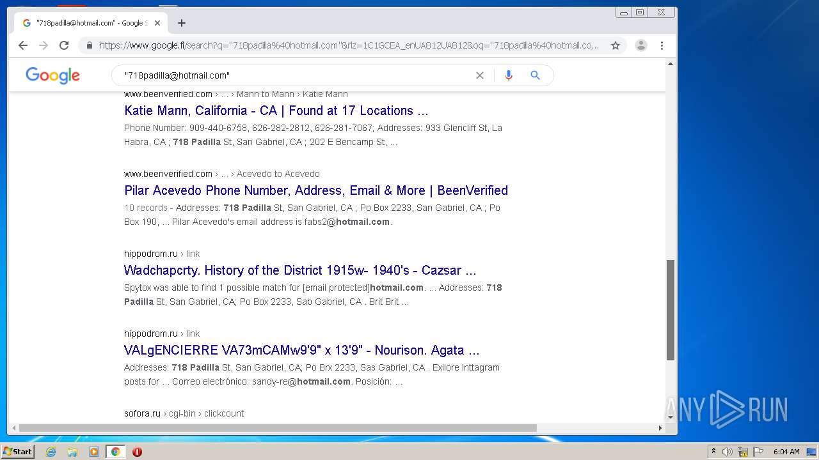Show hidden system tray icons
The width and height of the screenshot is (819, 460).
(x=713, y=452)
